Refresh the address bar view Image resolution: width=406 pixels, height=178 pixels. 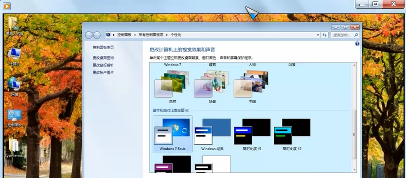325,35
